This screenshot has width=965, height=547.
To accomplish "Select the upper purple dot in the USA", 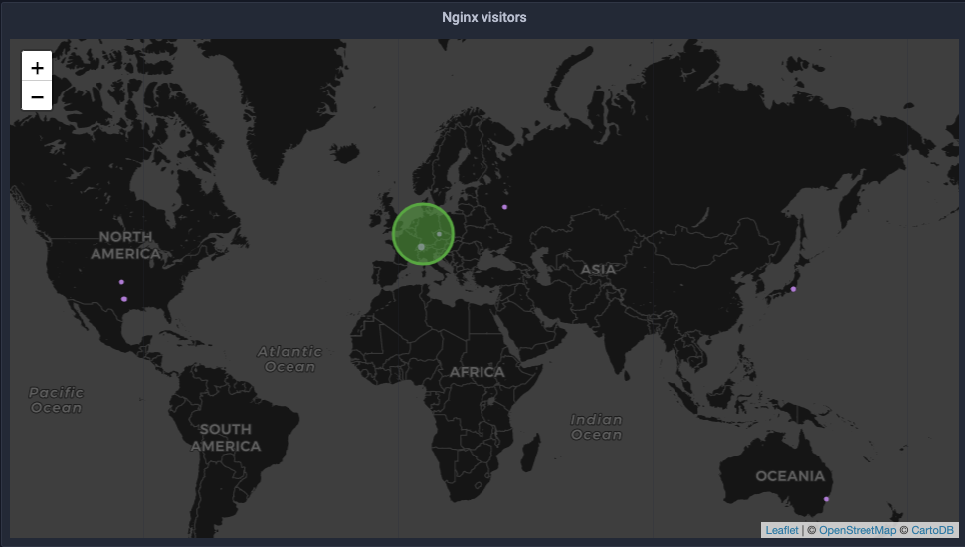I will pyautogui.click(x=121, y=282).
